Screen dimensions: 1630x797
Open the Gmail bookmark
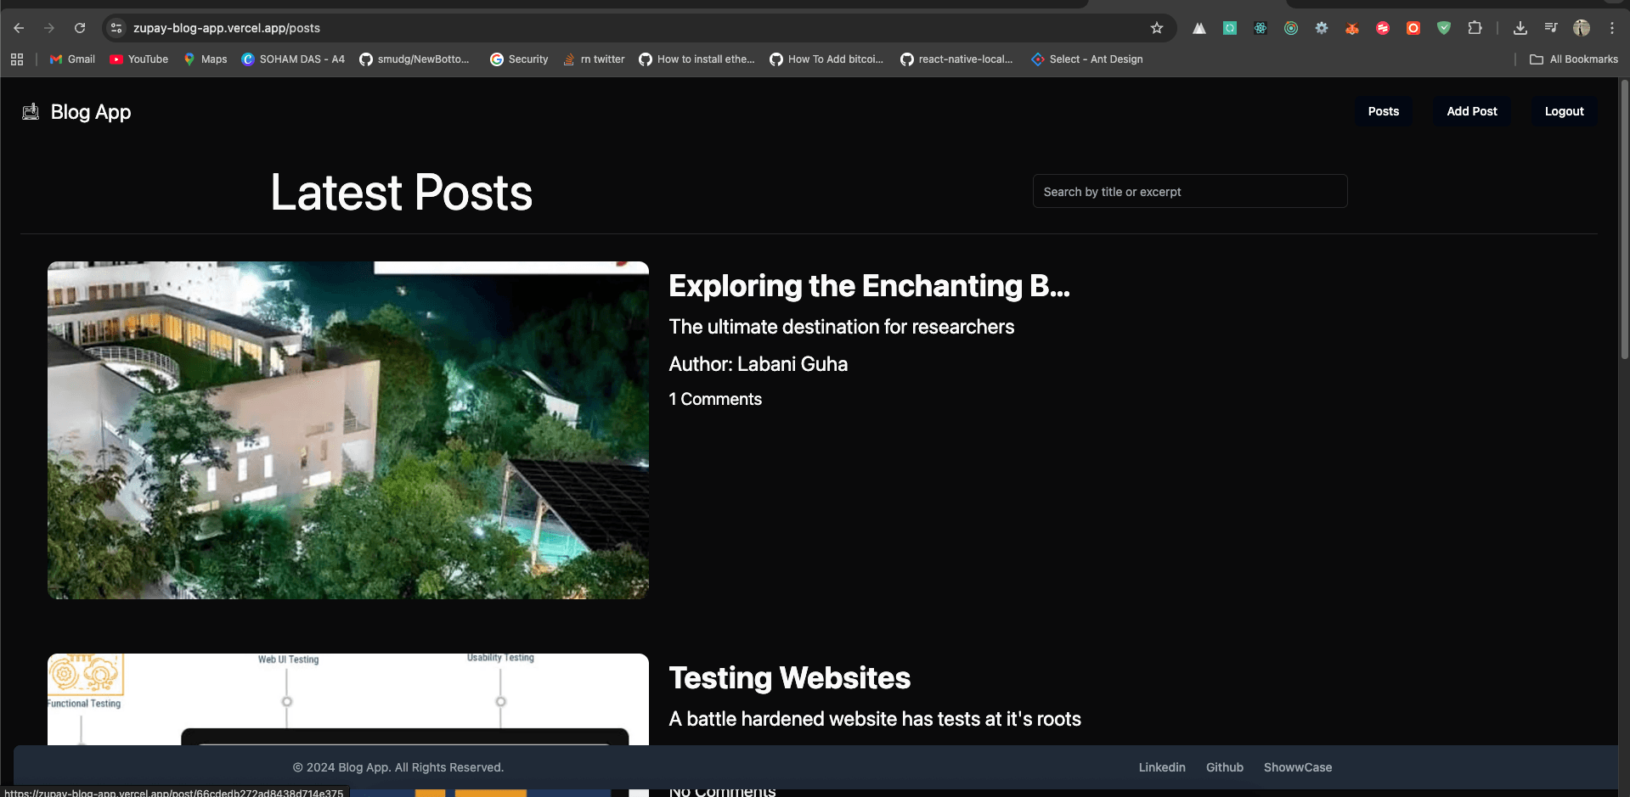[73, 59]
